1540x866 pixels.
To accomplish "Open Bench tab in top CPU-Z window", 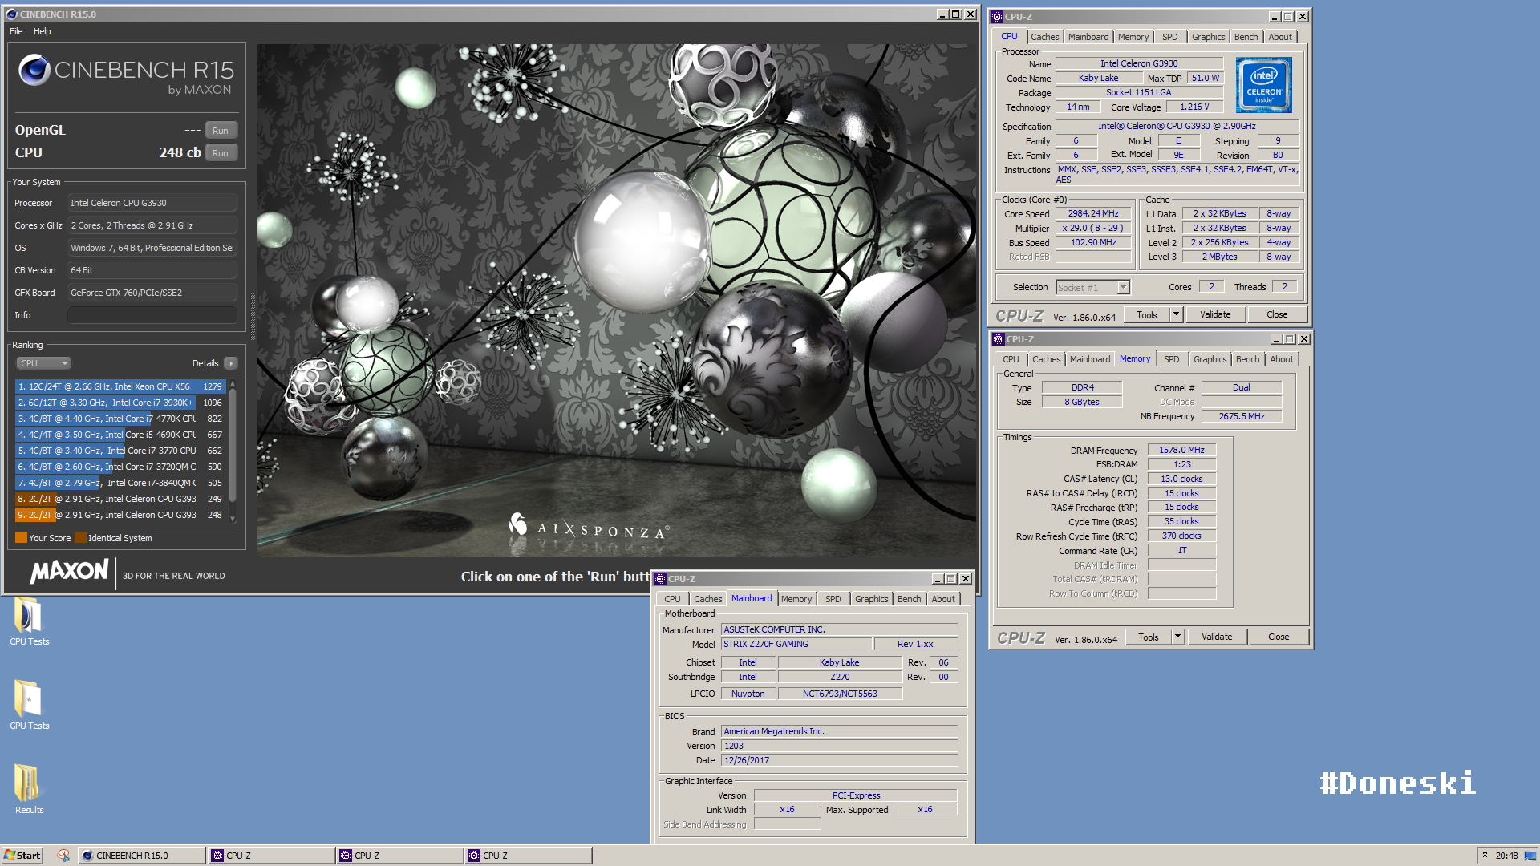I will (1246, 37).
